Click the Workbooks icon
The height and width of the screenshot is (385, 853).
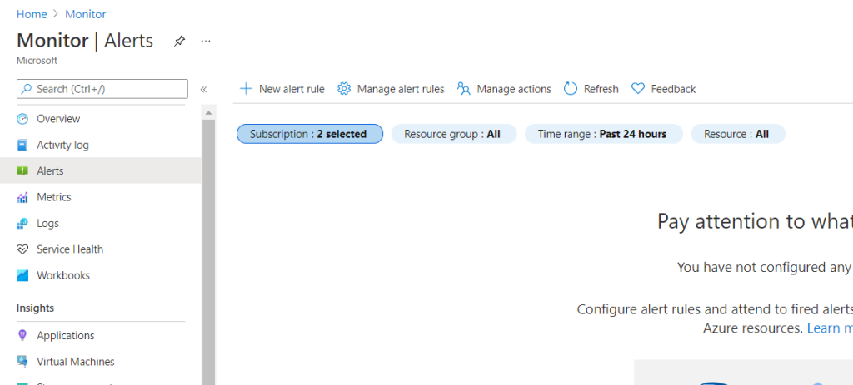point(22,275)
